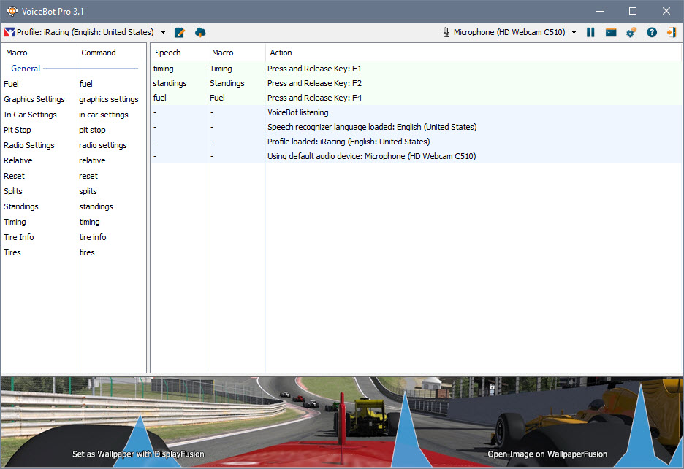
Task: Open VoiceBot settings with the gear icon
Action: [x=631, y=32]
